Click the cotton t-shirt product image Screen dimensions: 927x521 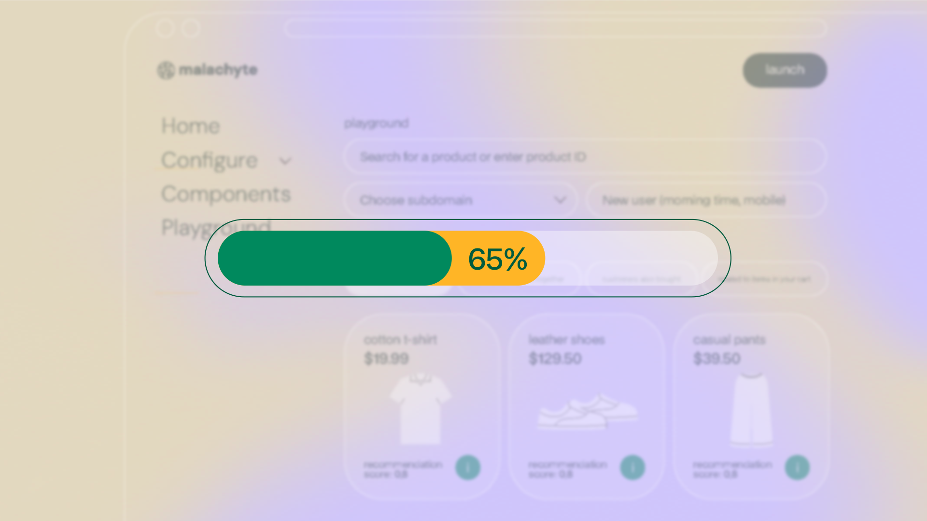tap(420, 409)
